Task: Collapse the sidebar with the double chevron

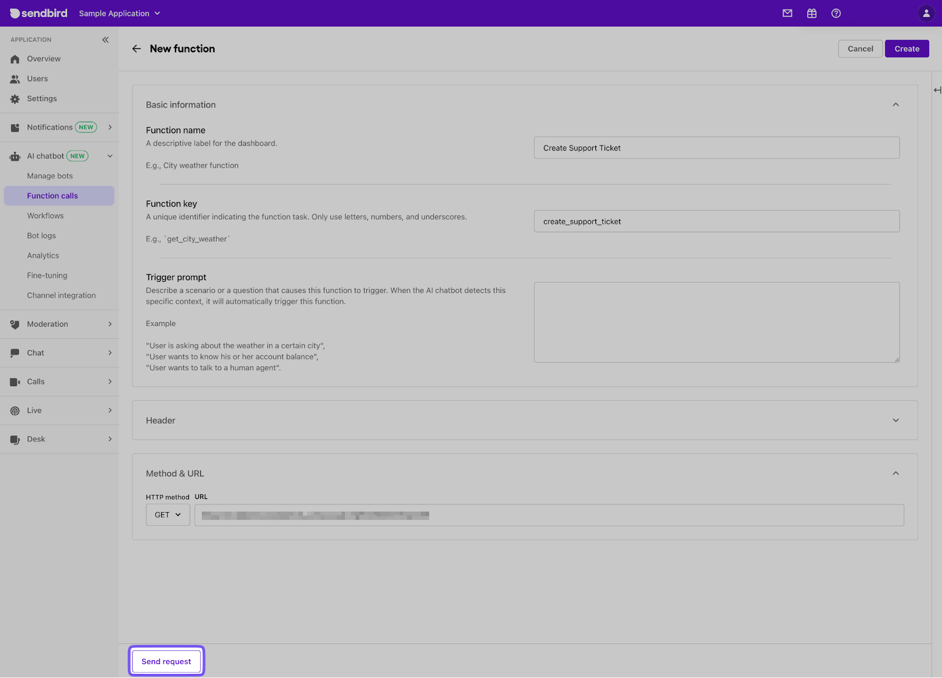Action: pyautogui.click(x=106, y=39)
